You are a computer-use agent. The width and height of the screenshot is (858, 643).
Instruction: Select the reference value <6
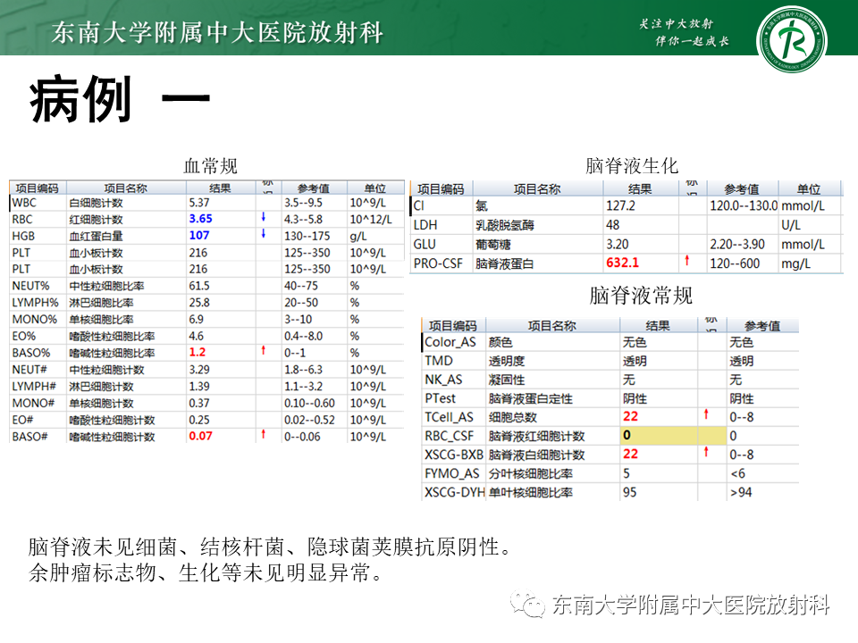tap(737, 473)
